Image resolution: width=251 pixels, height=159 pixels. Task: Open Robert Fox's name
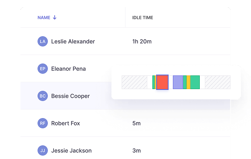tap(65, 123)
